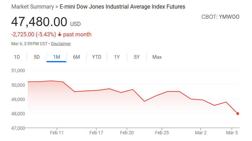Click the -2,725.00 (-5.43%) change text
Viewport: 252px width, 141px height.
pos(34,35)
